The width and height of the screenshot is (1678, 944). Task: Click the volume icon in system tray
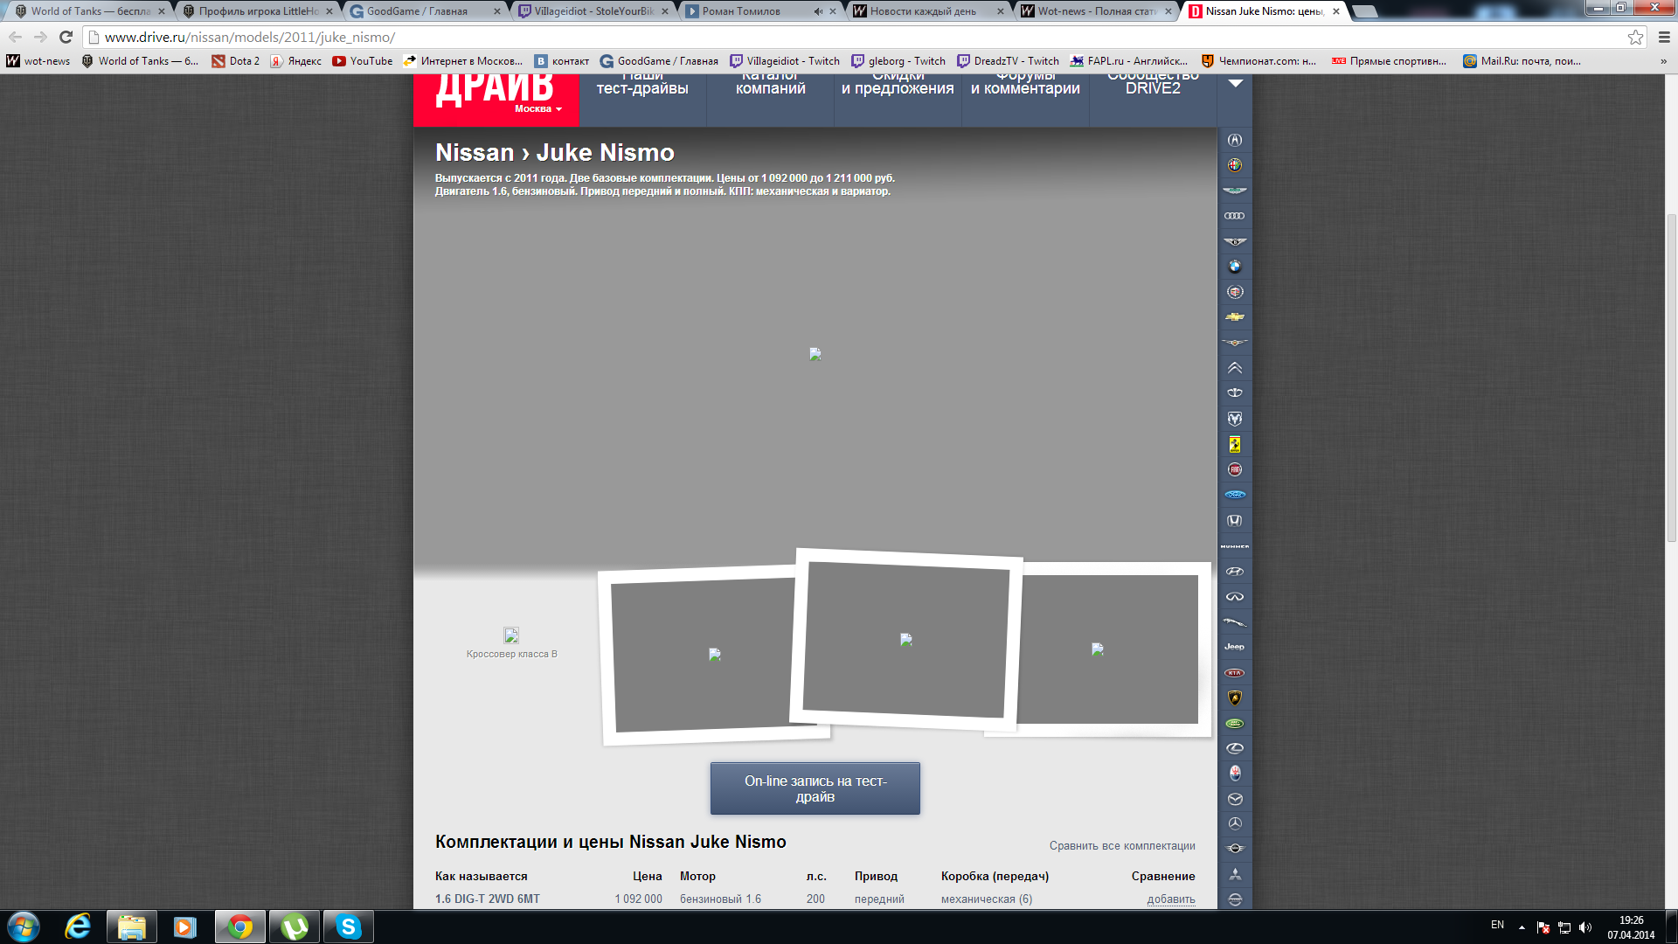(1586, 927)
